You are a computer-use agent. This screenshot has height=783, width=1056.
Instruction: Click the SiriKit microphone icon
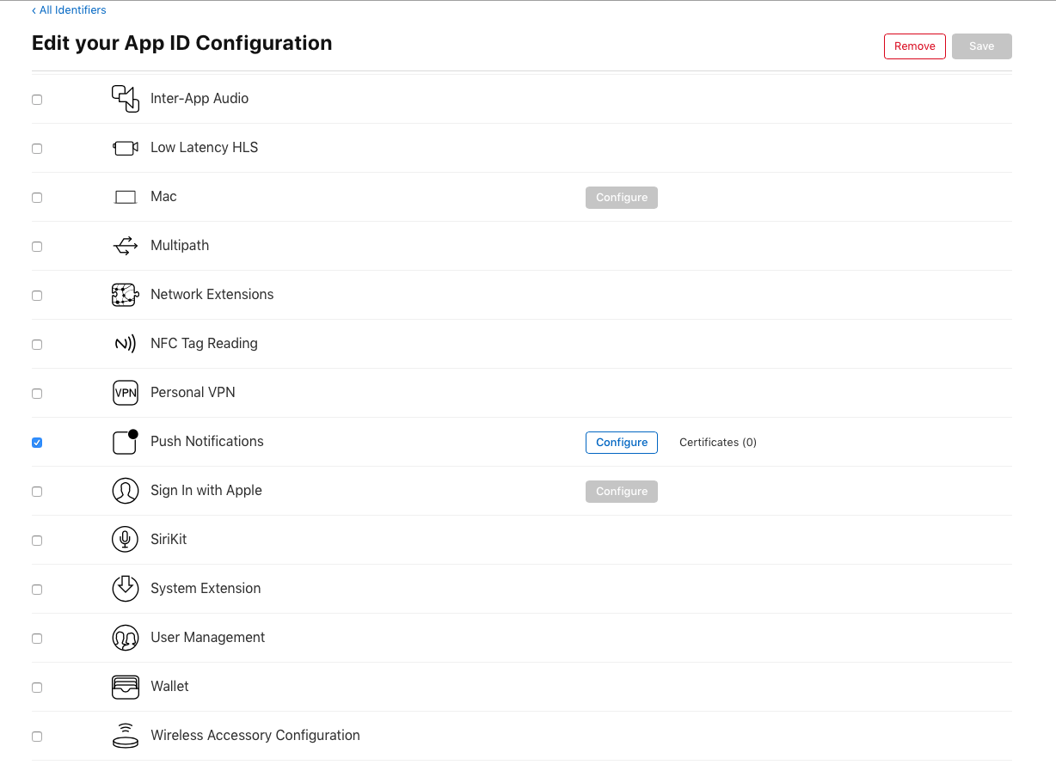point(126,540)
